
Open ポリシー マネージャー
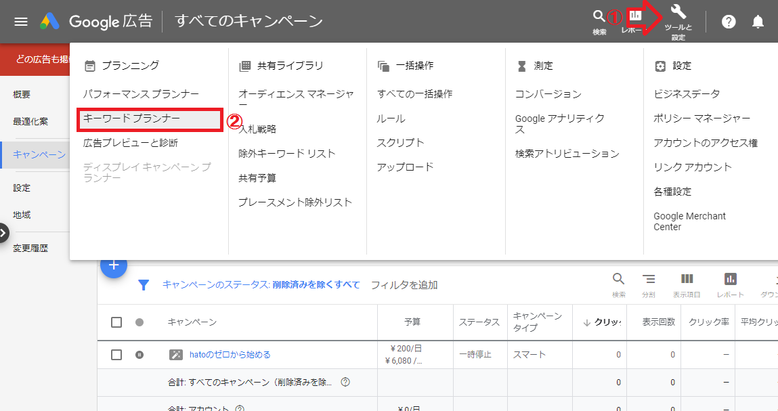click(701, 118)
